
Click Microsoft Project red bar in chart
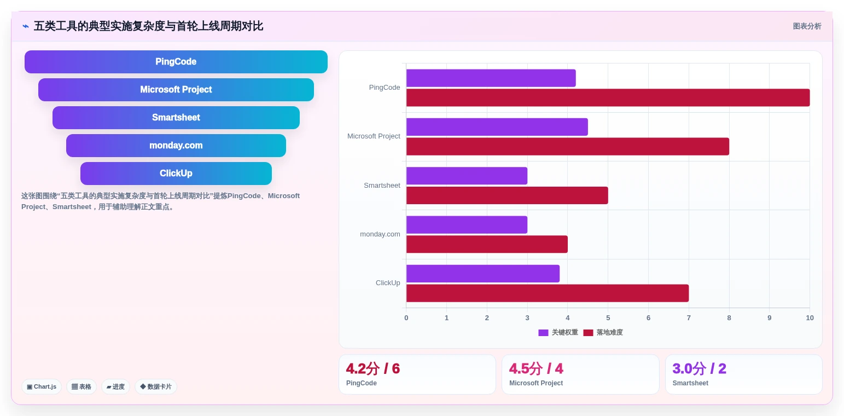click(x=567, y=147)
